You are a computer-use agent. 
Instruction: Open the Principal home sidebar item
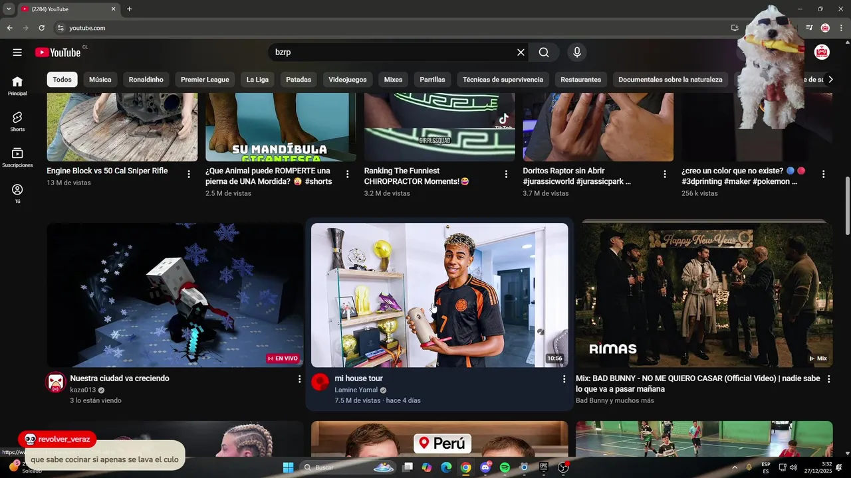pyautogui.click(x=17, y=86)
